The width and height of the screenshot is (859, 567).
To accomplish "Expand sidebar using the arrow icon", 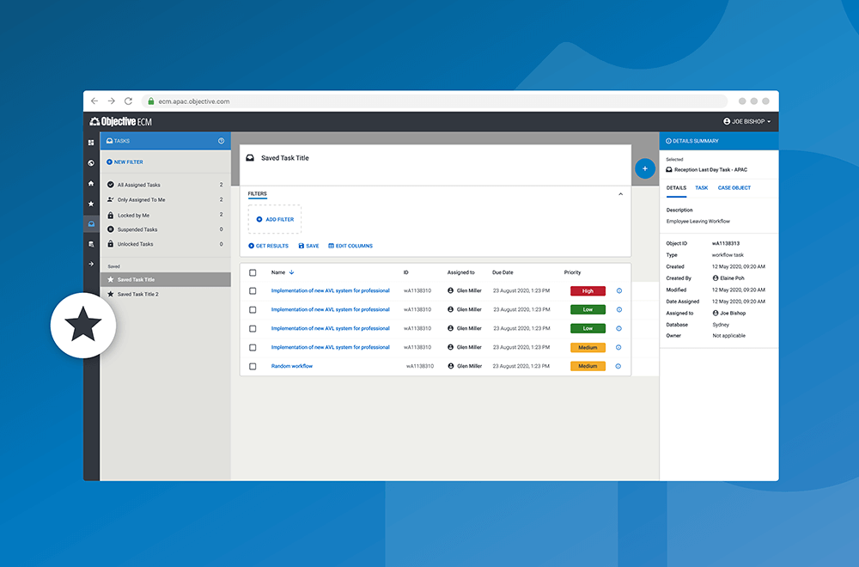I will 91,264.
